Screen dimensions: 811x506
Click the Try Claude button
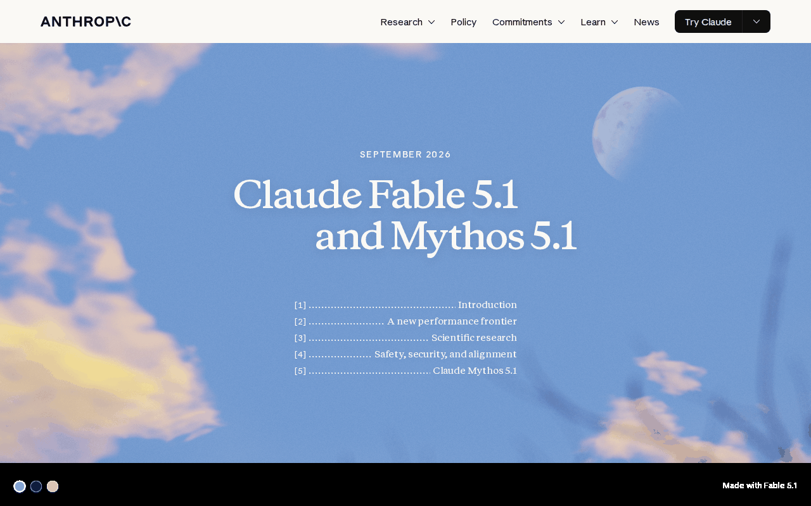(708, 22)
